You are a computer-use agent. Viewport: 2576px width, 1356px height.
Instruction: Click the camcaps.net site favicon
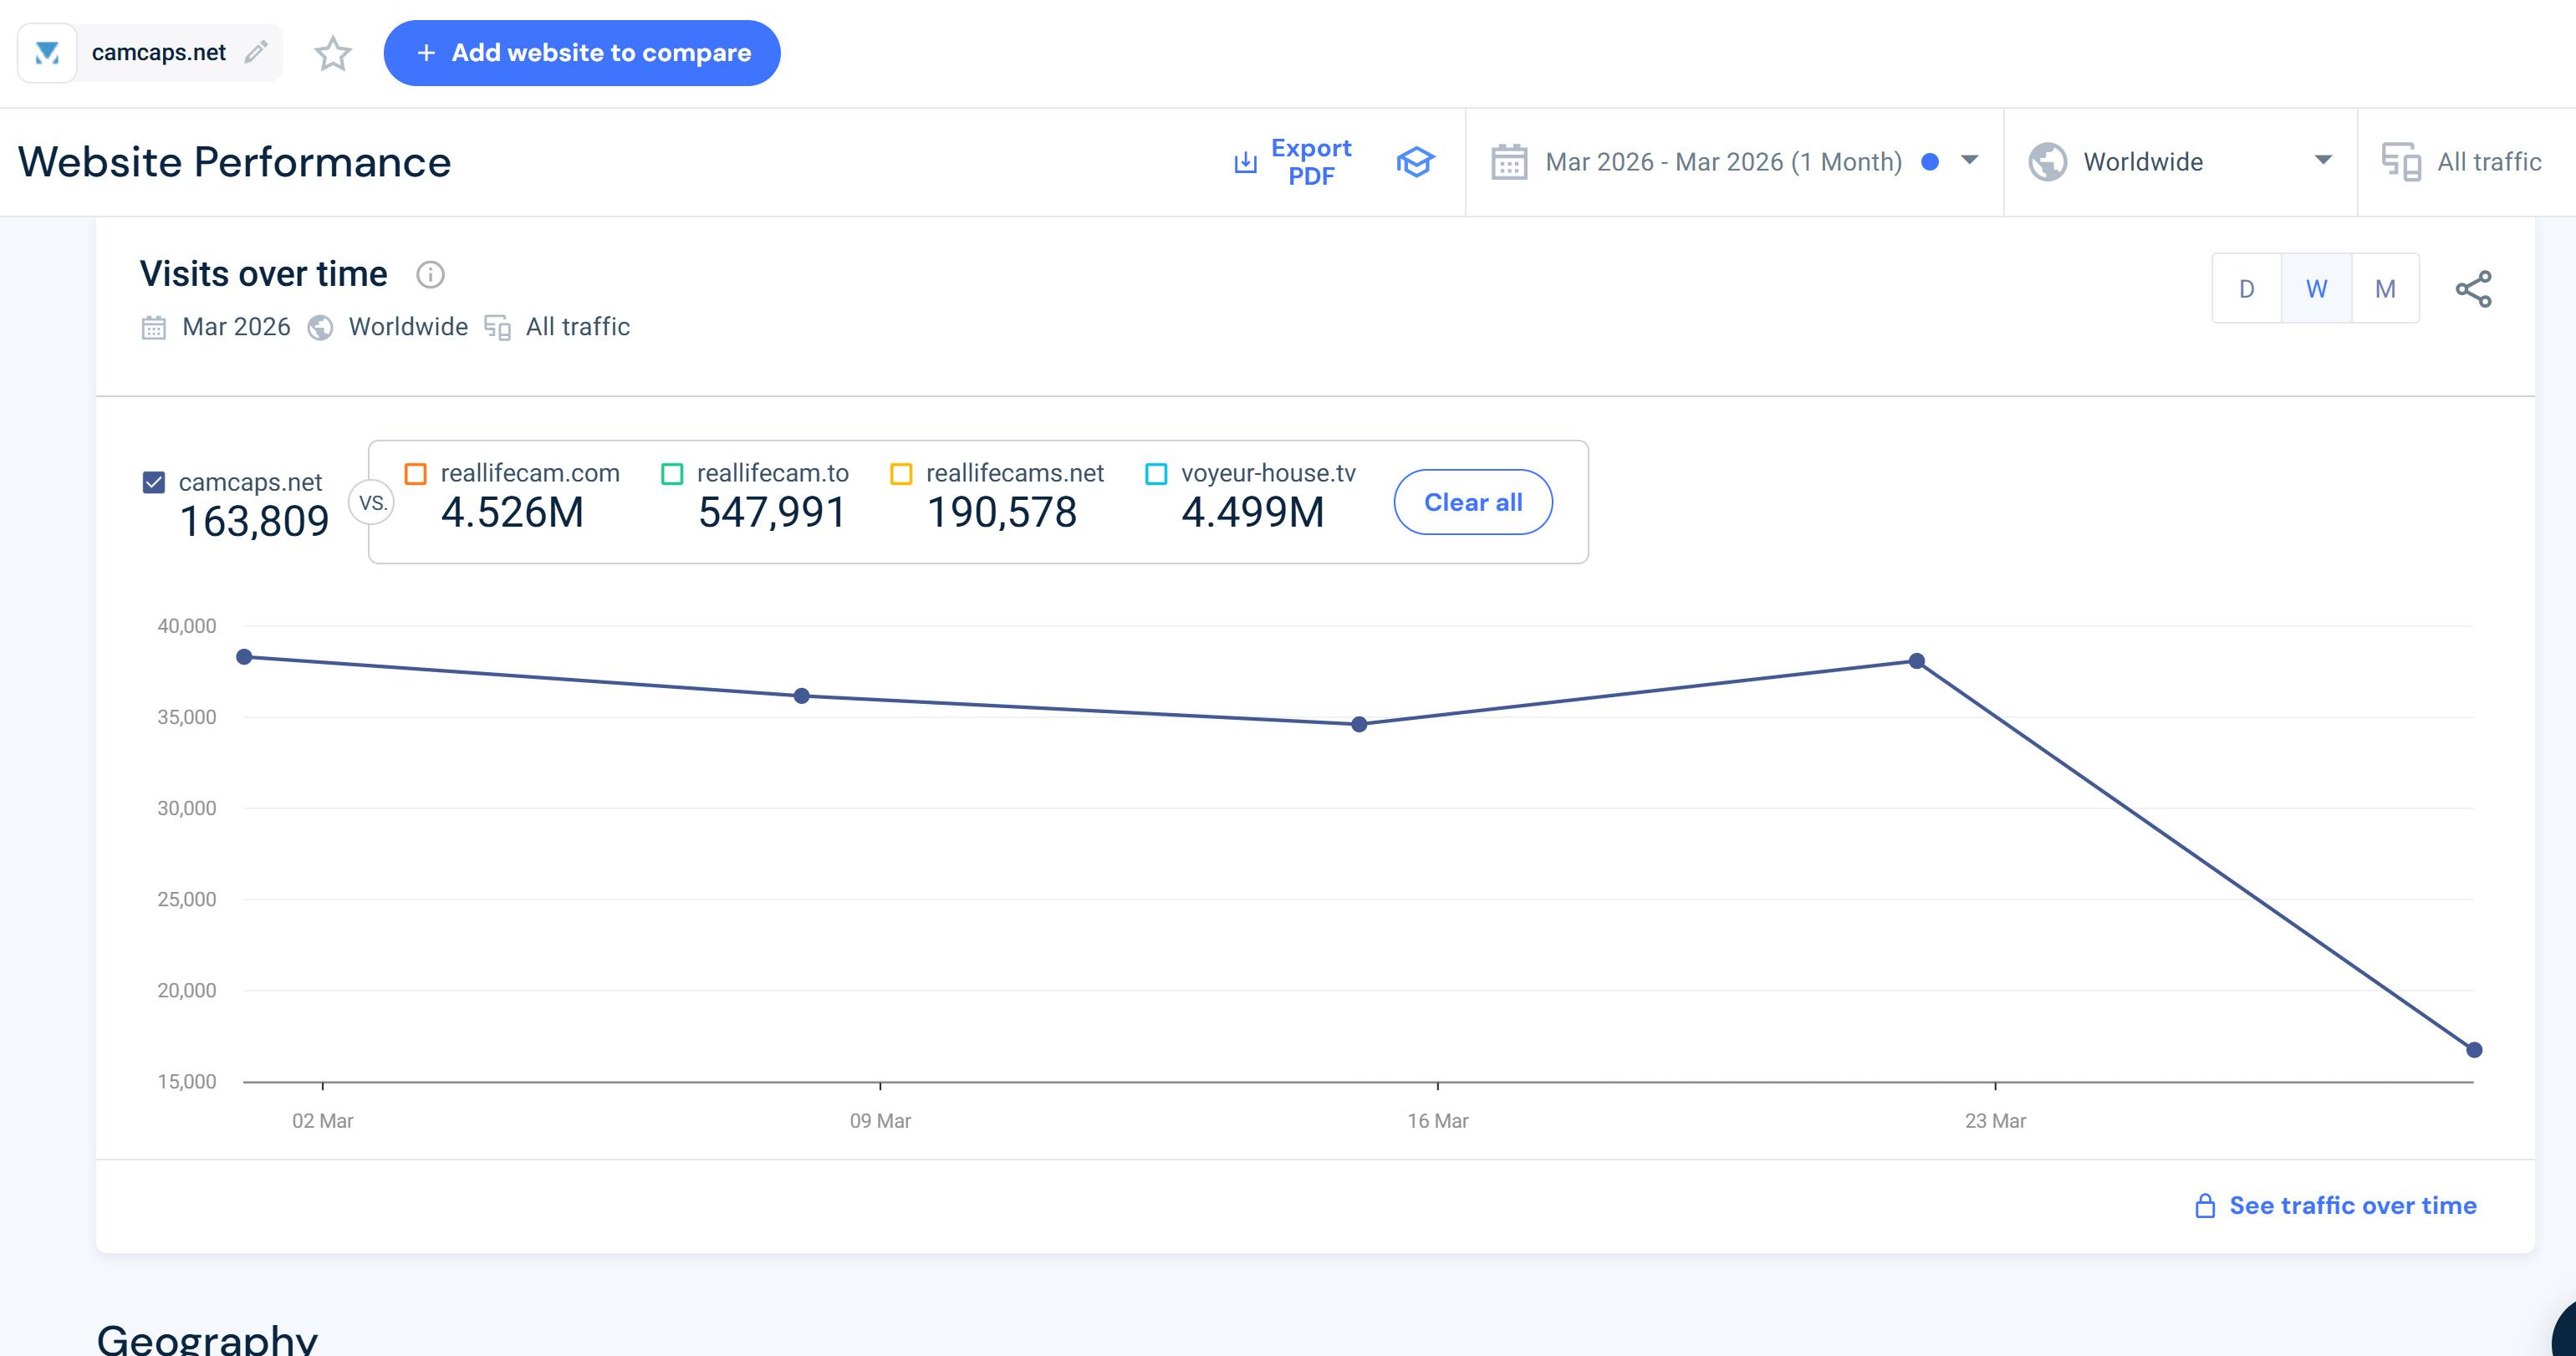coord(47,53)
